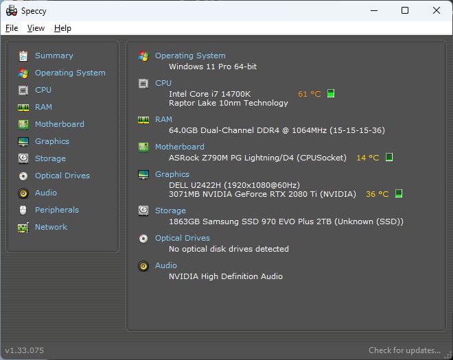Click the Storage heading in main panel
453x360 pixels.
tap(170, 211)
